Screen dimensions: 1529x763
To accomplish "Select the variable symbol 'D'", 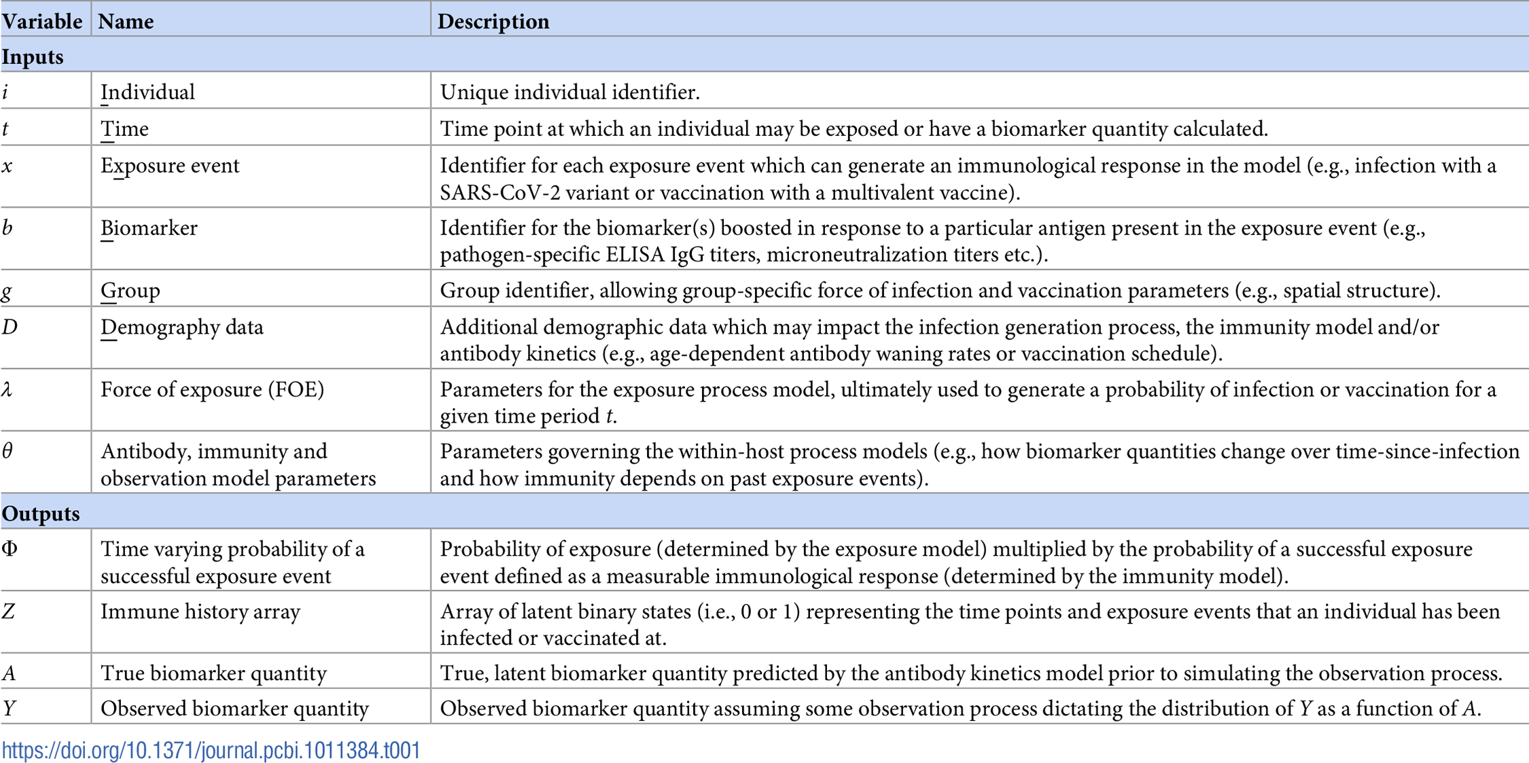I will coord(10,327).
